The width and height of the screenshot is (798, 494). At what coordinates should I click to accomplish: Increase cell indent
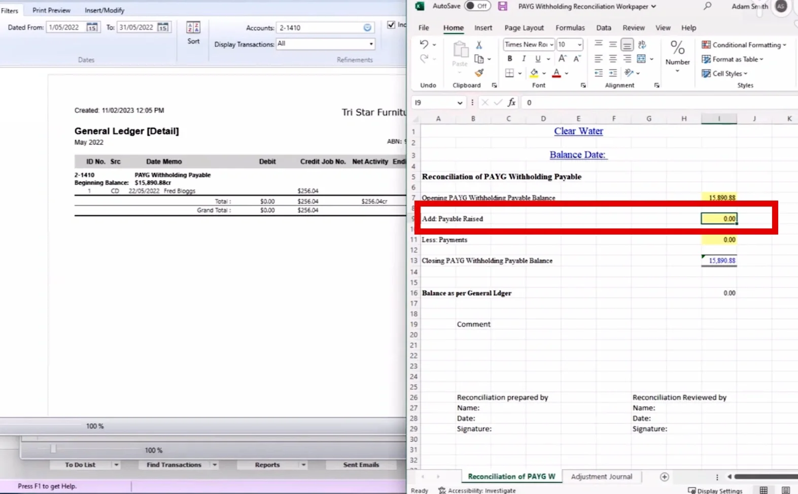point(613,73)
